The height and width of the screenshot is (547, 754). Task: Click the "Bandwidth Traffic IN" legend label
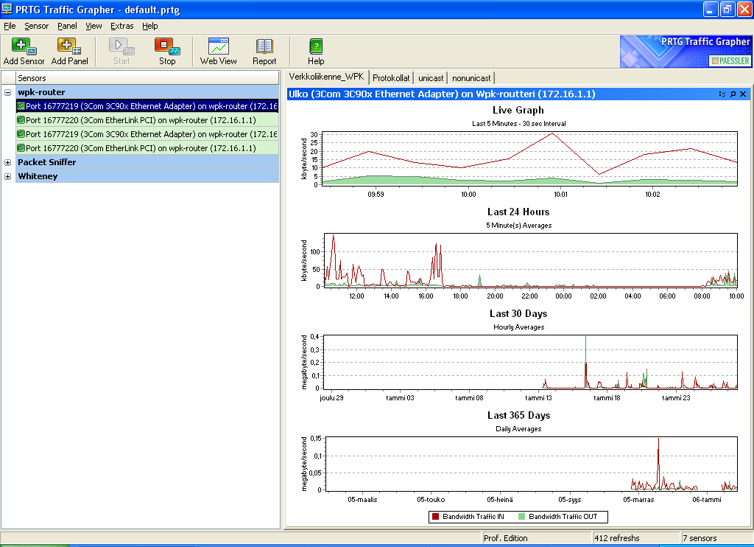[x=473, y=517]
